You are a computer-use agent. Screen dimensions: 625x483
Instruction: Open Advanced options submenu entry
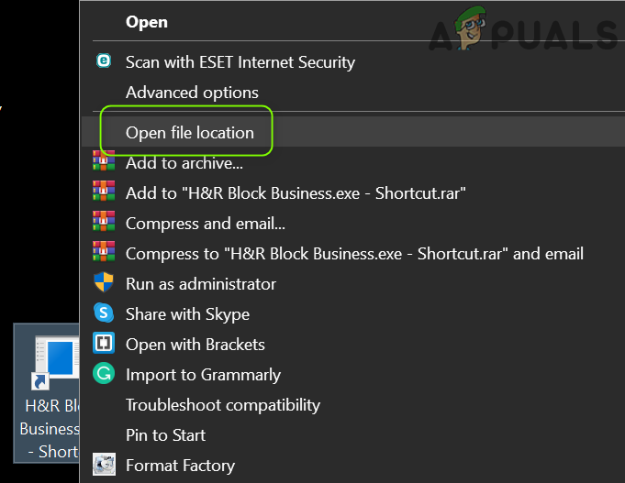192,93
